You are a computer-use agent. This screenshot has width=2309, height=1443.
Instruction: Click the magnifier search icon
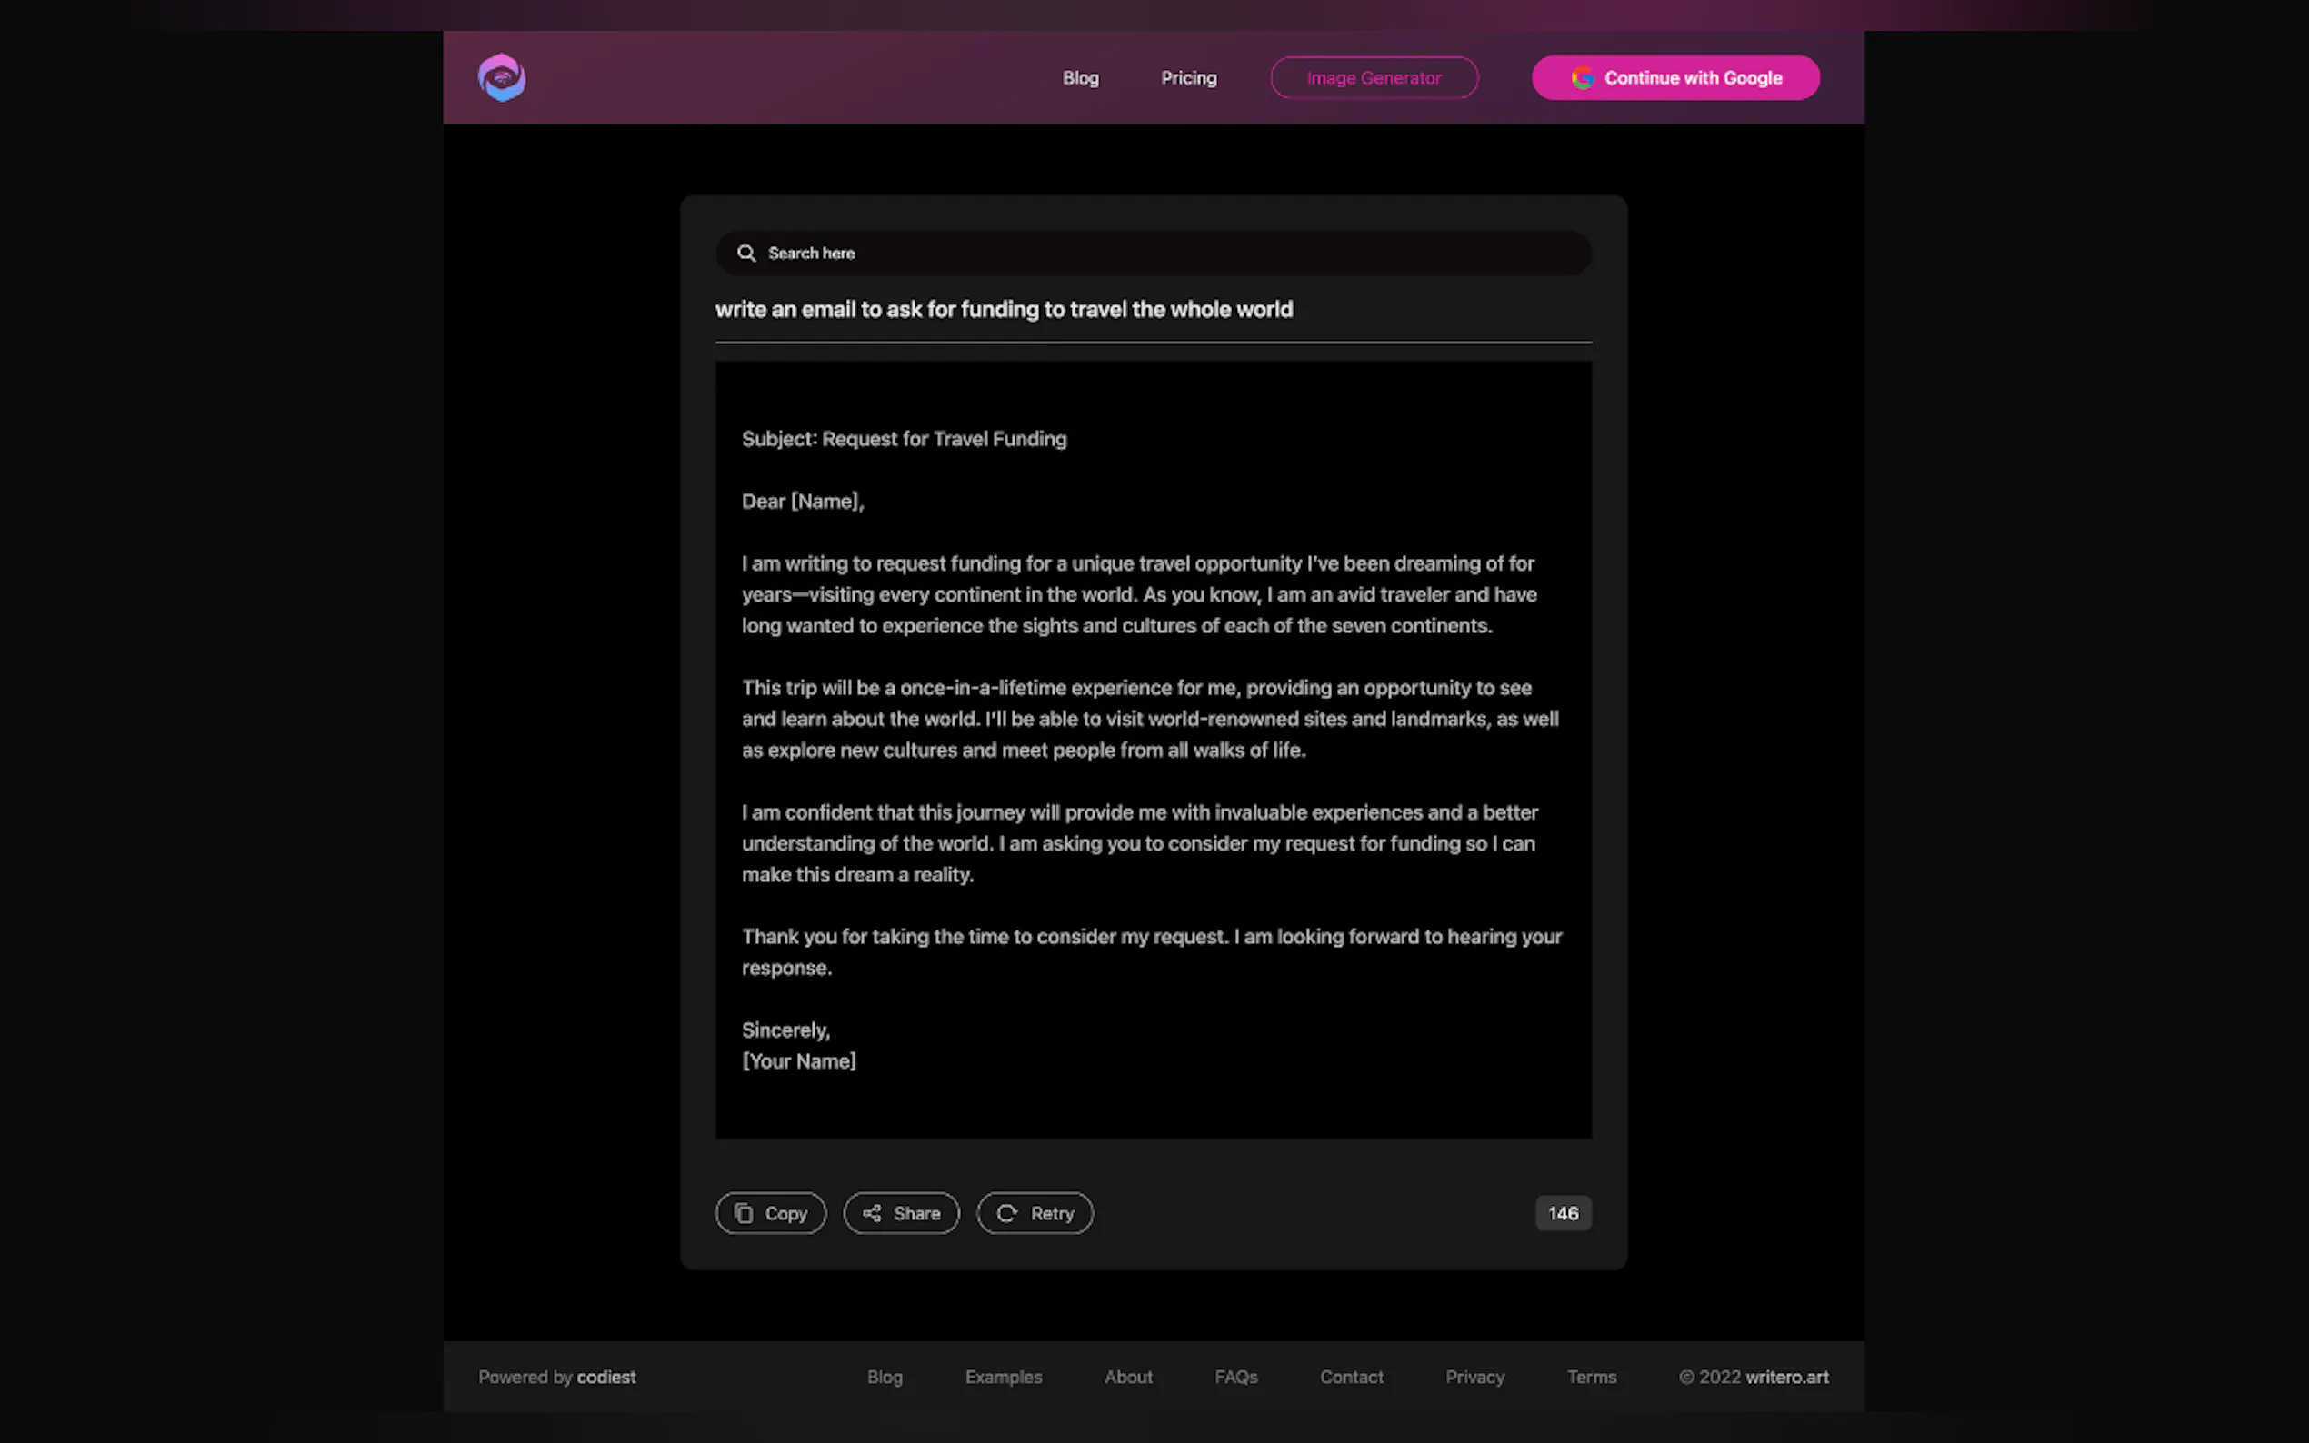pos(746,253)
